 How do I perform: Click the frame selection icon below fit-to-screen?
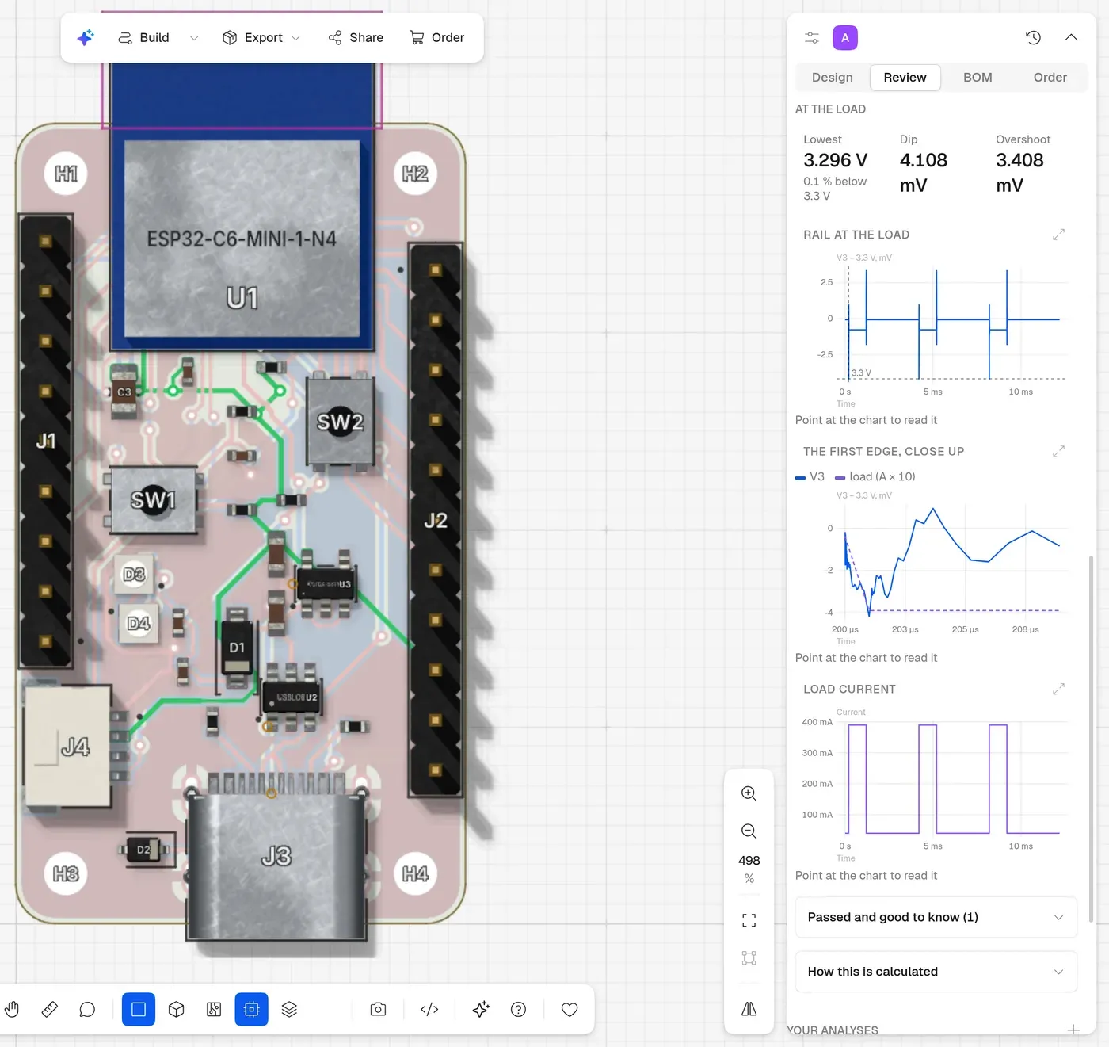pos(749,958)
